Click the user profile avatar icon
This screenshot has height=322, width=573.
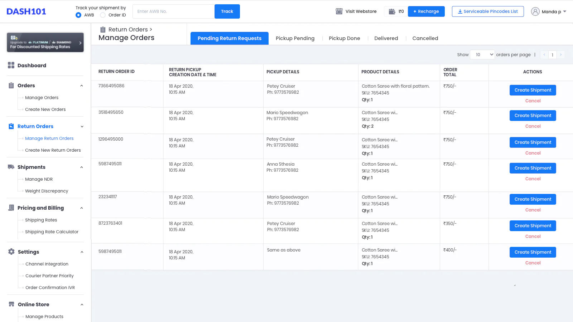click(x=535, y=11)
